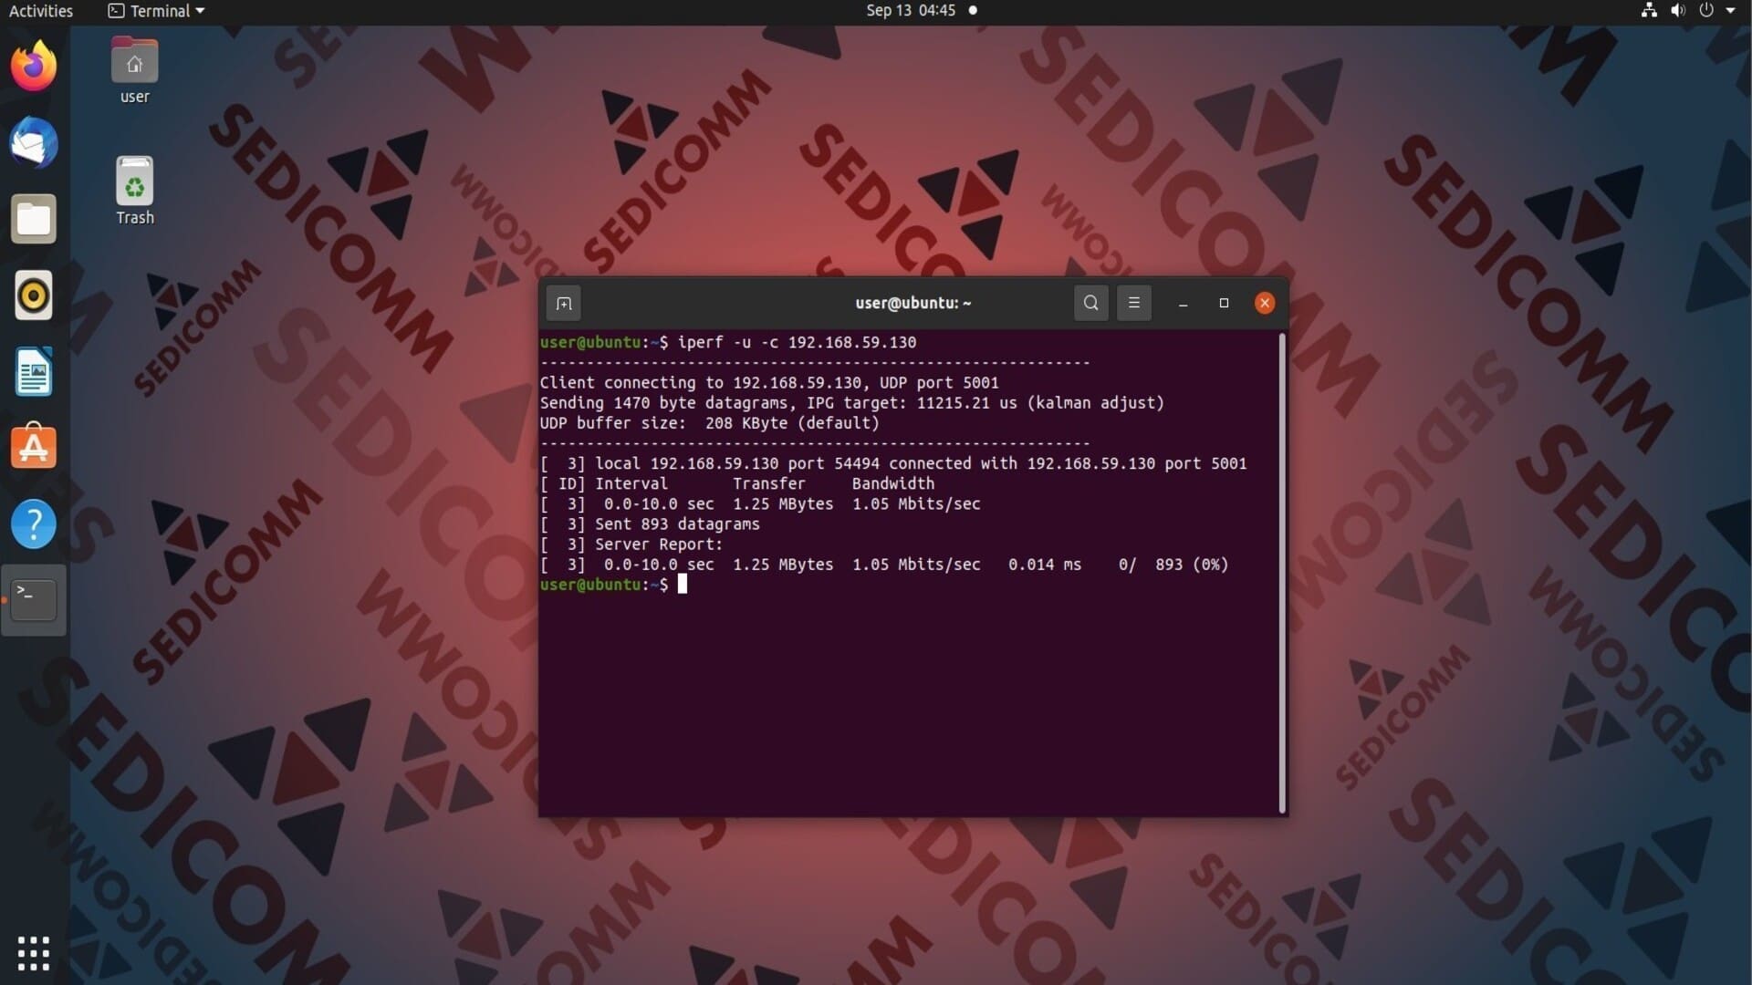
Task: Click the volume indicator icon
Action: click(x=1677, y=11)
